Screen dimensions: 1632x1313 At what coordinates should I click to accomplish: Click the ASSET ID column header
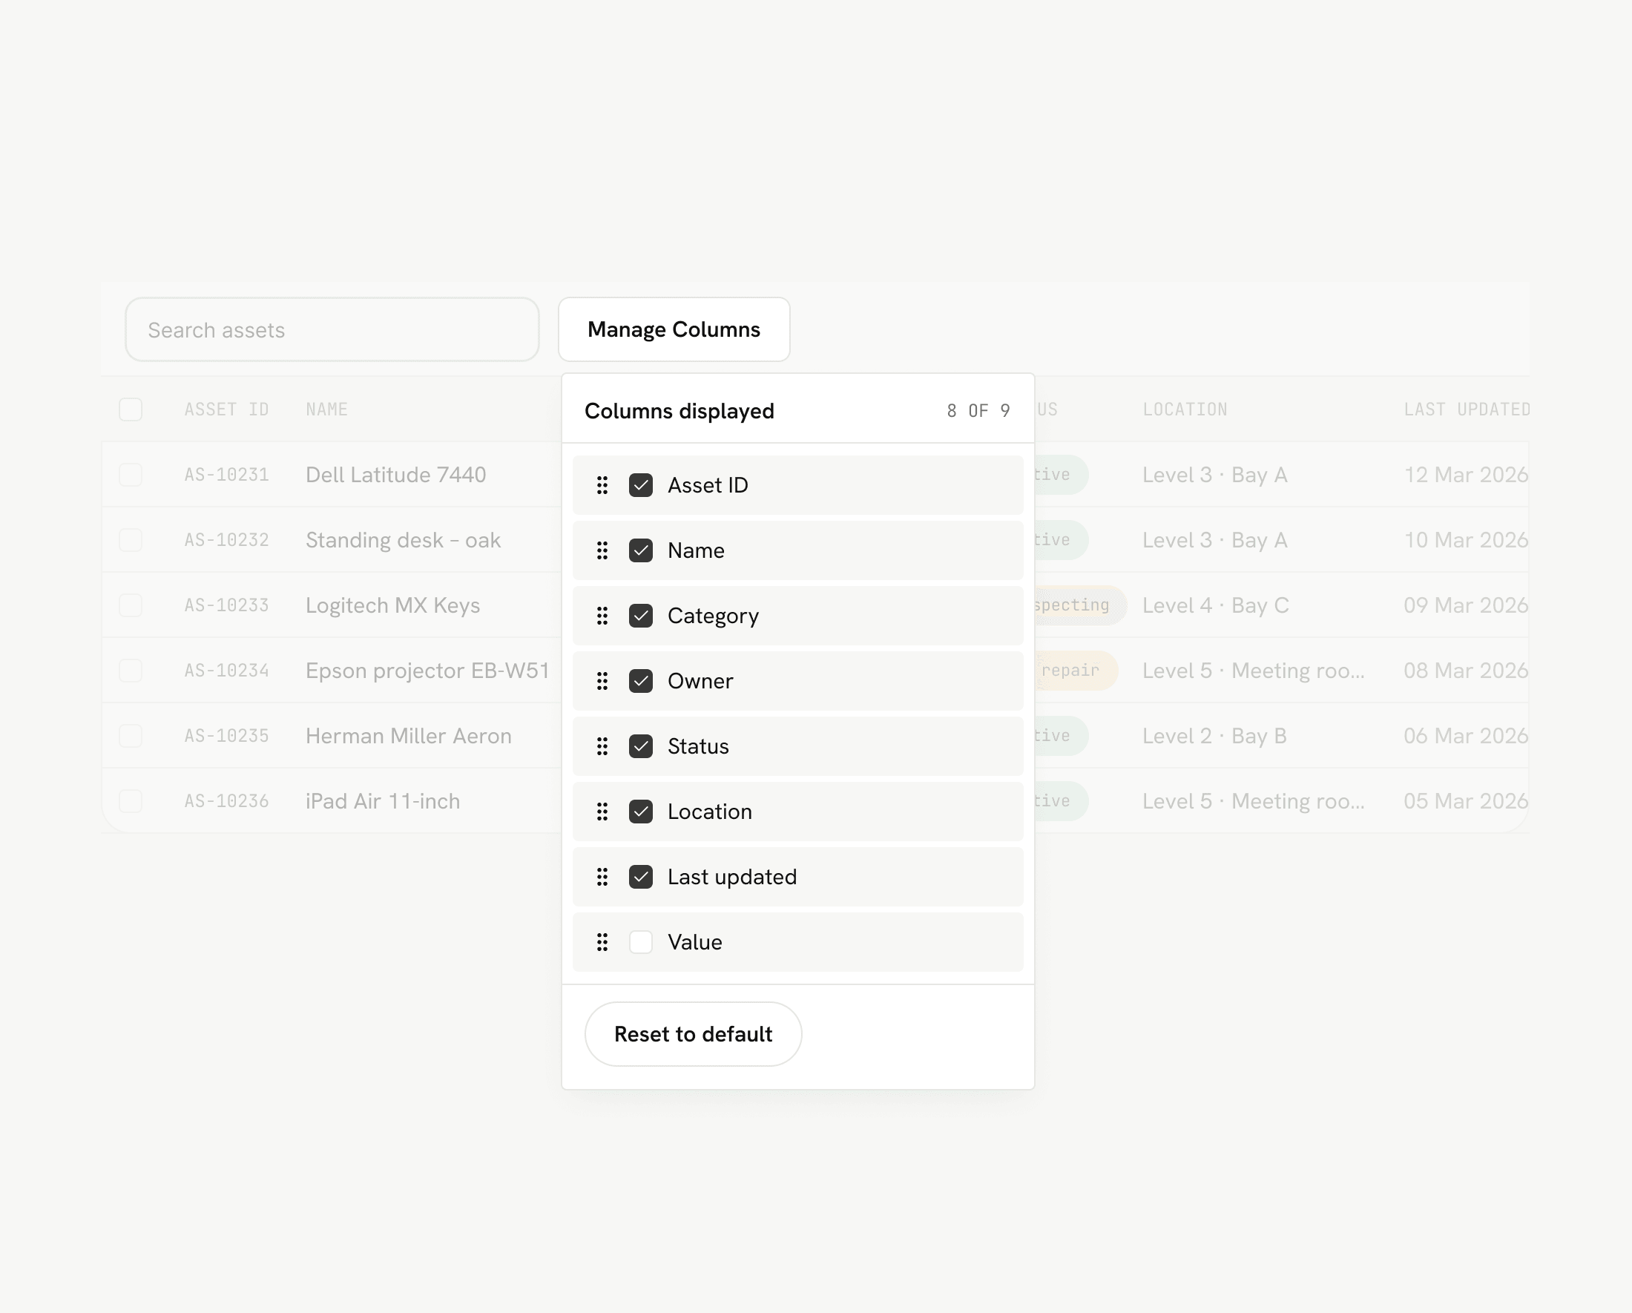click(226, 409)
